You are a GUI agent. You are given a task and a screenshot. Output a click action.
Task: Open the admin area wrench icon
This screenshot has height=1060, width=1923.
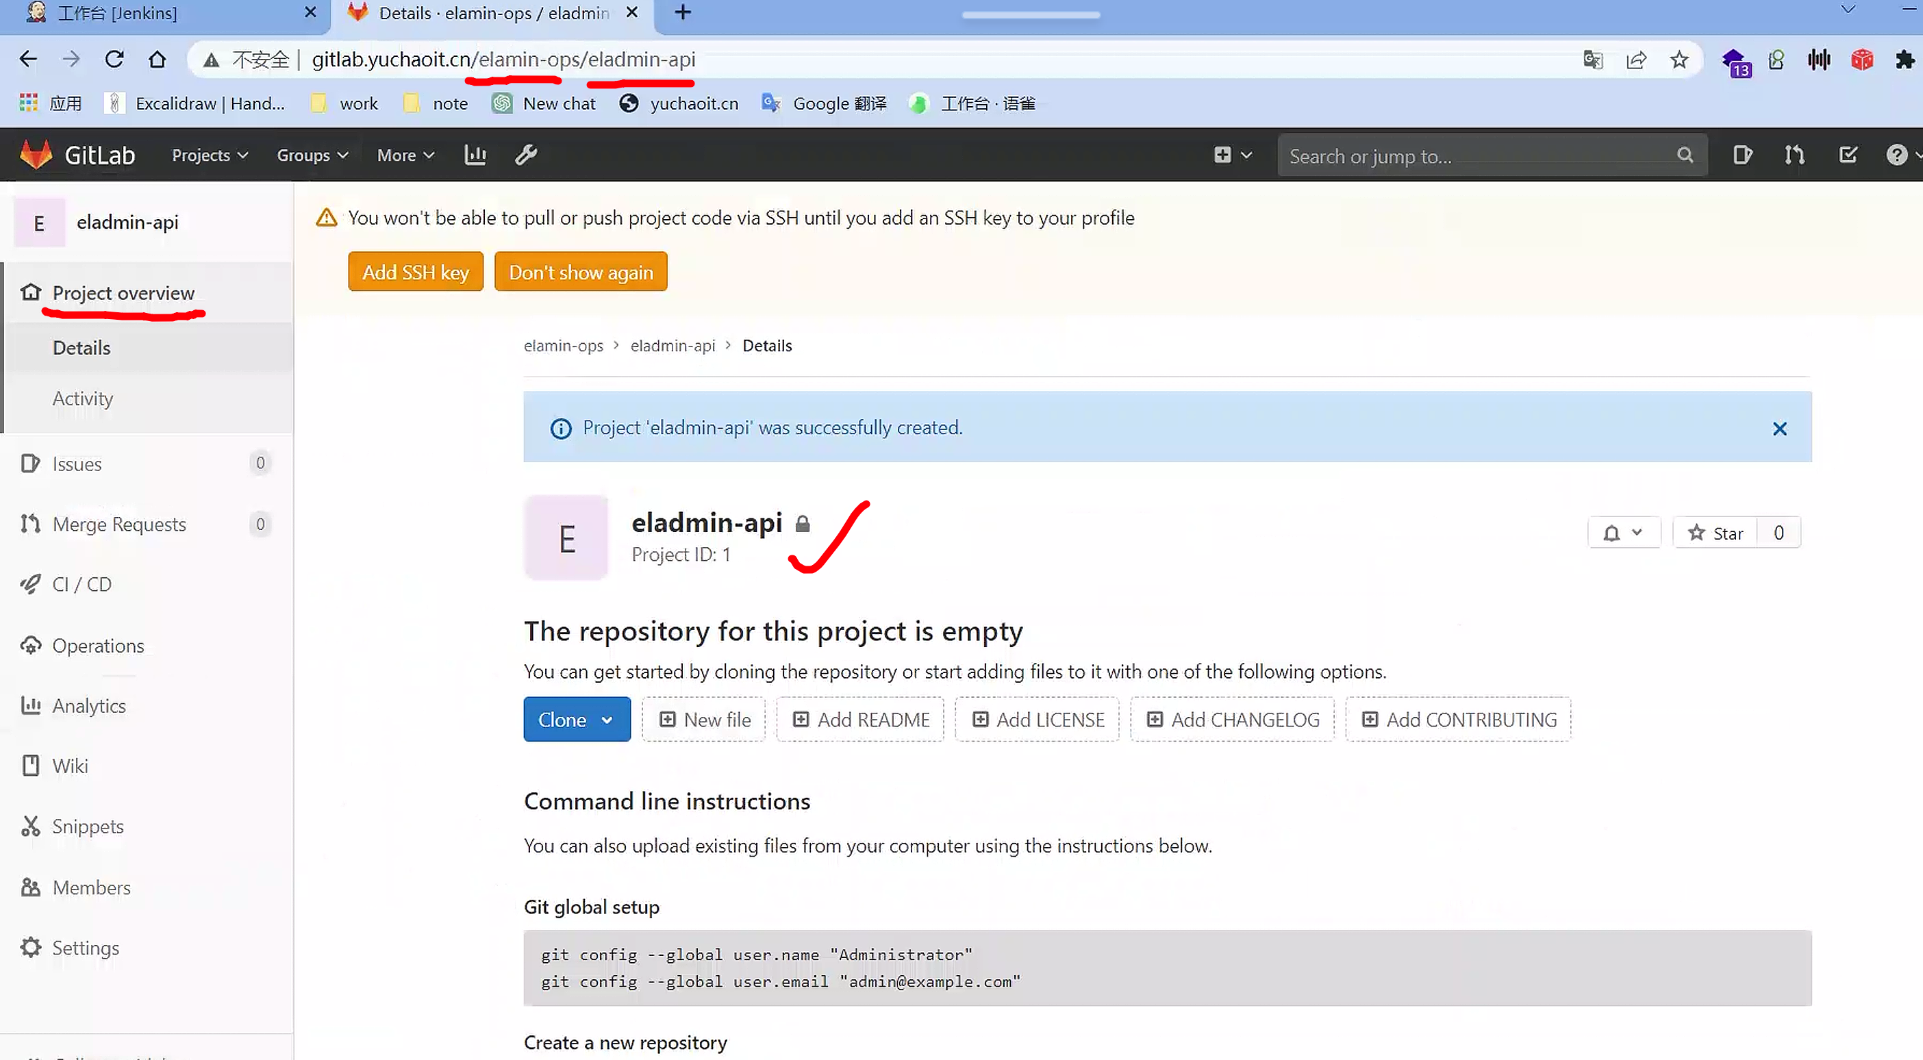pyautogui.click(x=525, y=155)
